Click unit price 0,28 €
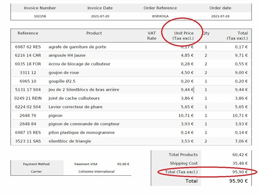Screen dimensions: 258x195 (x=187, y=64)
